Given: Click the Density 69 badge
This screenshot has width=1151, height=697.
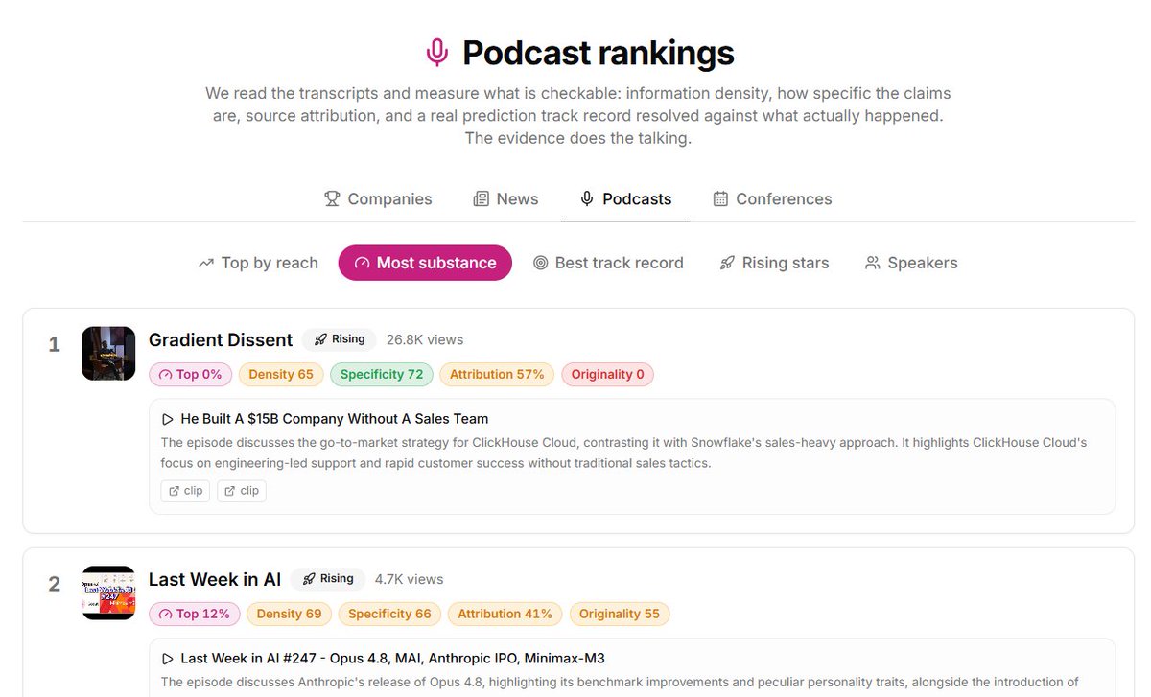Looking at the screenshot, I should tap(290, 614).
